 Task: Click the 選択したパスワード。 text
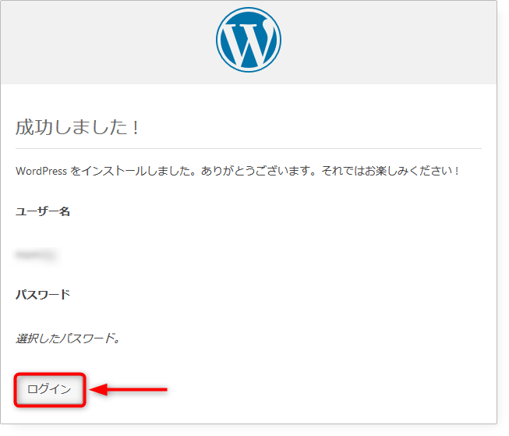[x=68, y=339]
